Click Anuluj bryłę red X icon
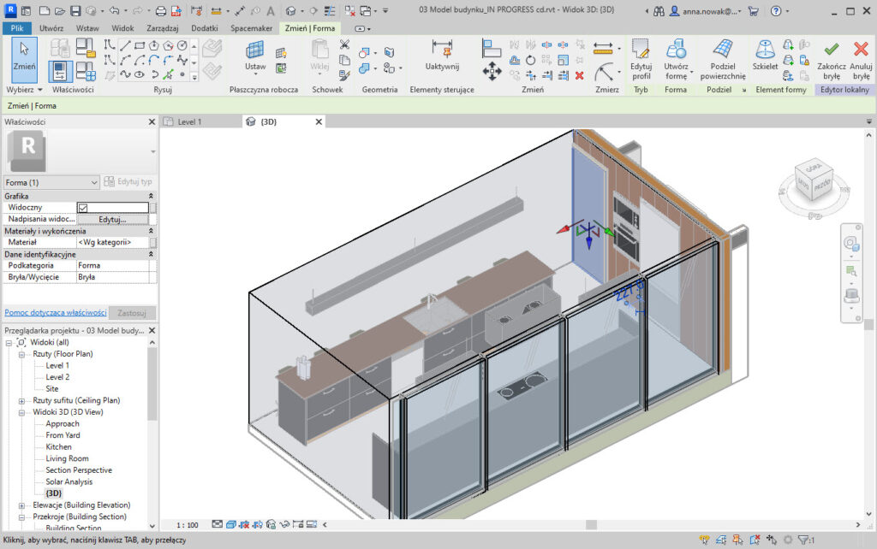This screenshot has height=549, width=877. pyautogui.click(x=861, y=51)
